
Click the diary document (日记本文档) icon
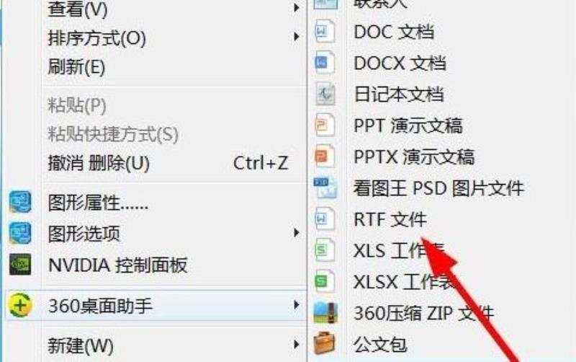point(325,94)
